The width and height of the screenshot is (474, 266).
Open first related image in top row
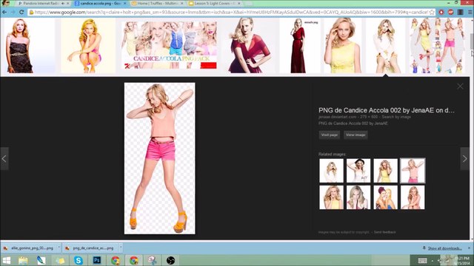point(331,171)
